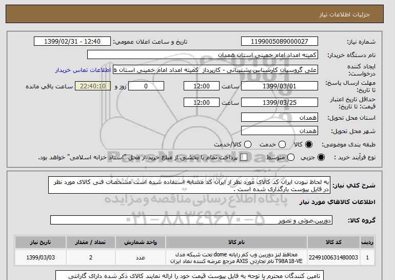The width and height of the screenshot is (395, 280).
Task: Select the متوسط purchase process radio
Action: pos(291,157)
